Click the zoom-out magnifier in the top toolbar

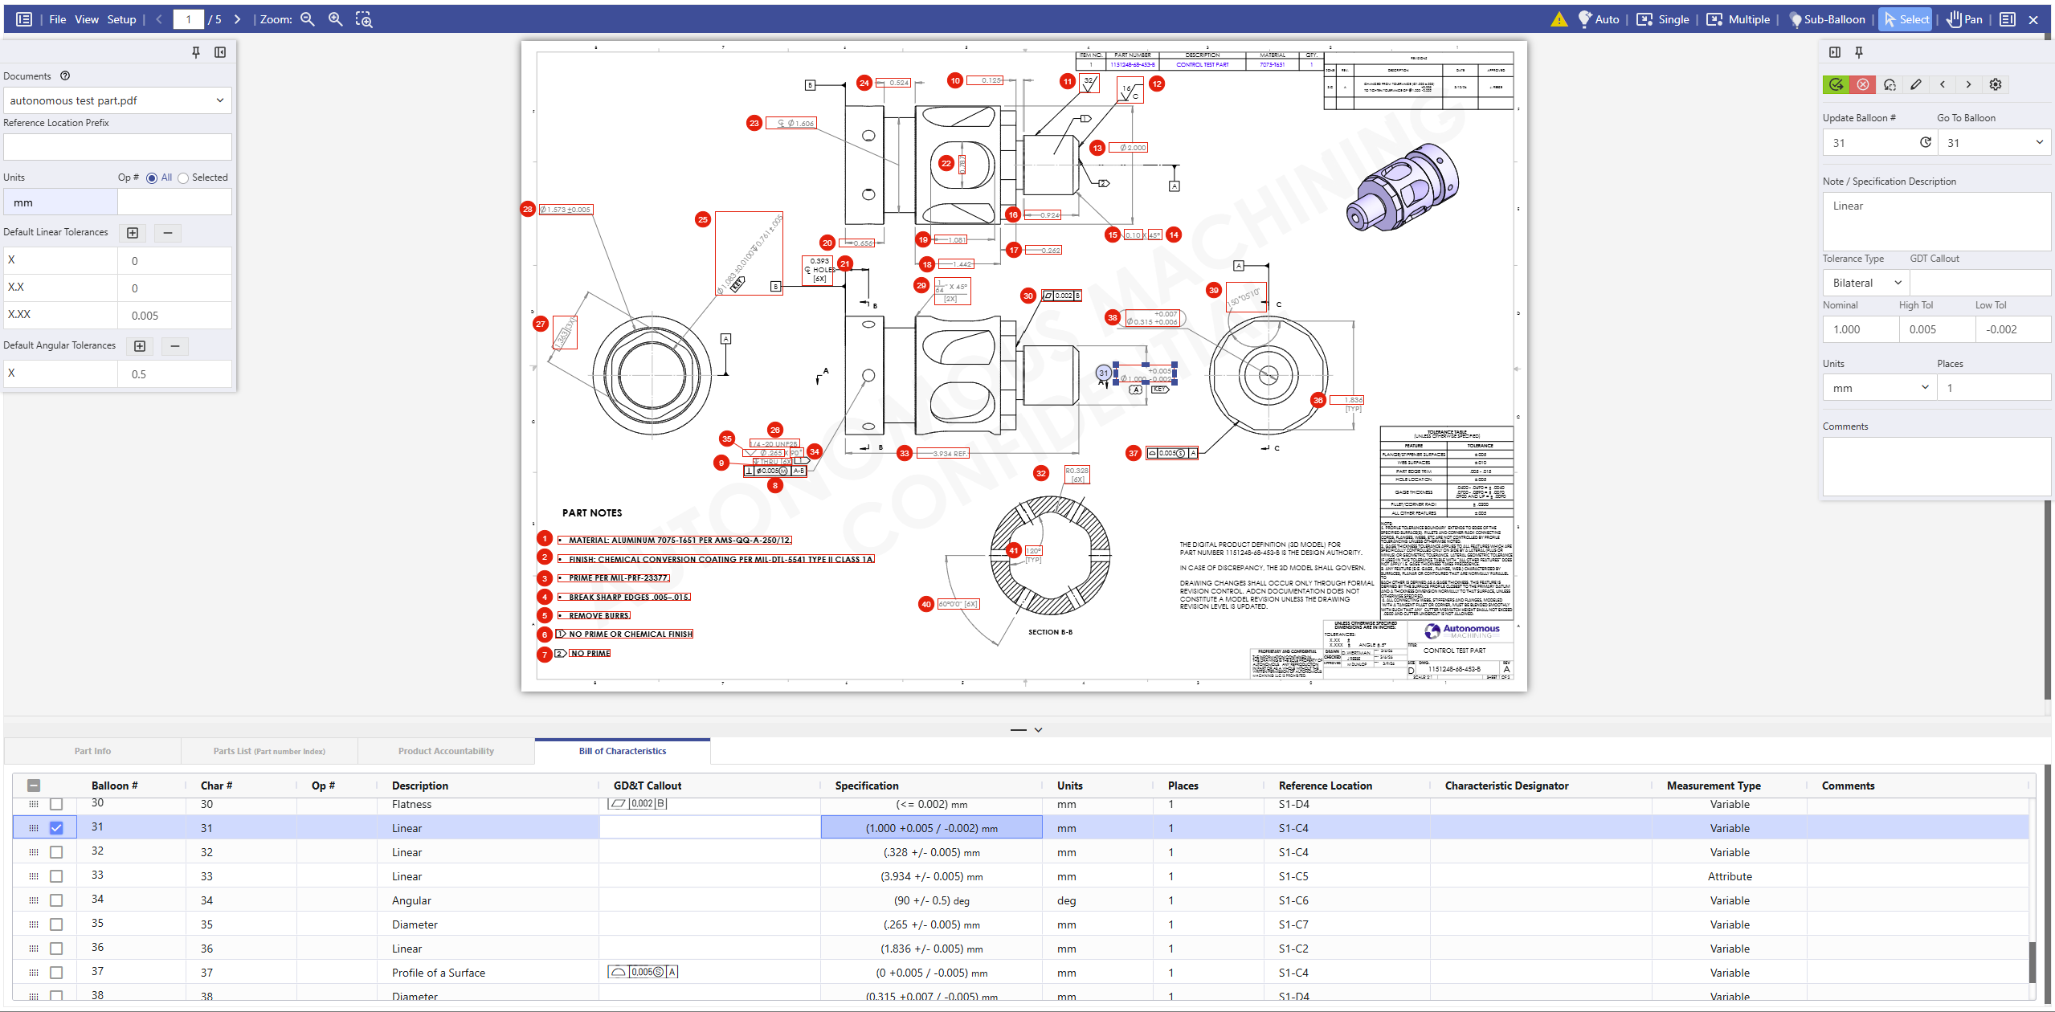coord(308,18)
